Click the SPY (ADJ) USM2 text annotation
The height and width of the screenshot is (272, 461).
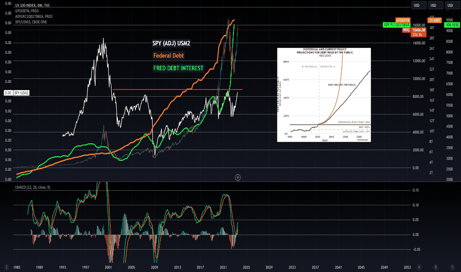pos(171,43)
